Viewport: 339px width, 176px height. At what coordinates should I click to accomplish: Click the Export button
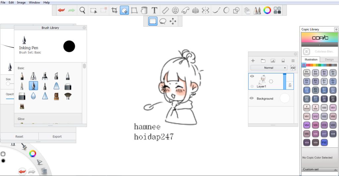(x=57, y=136)
